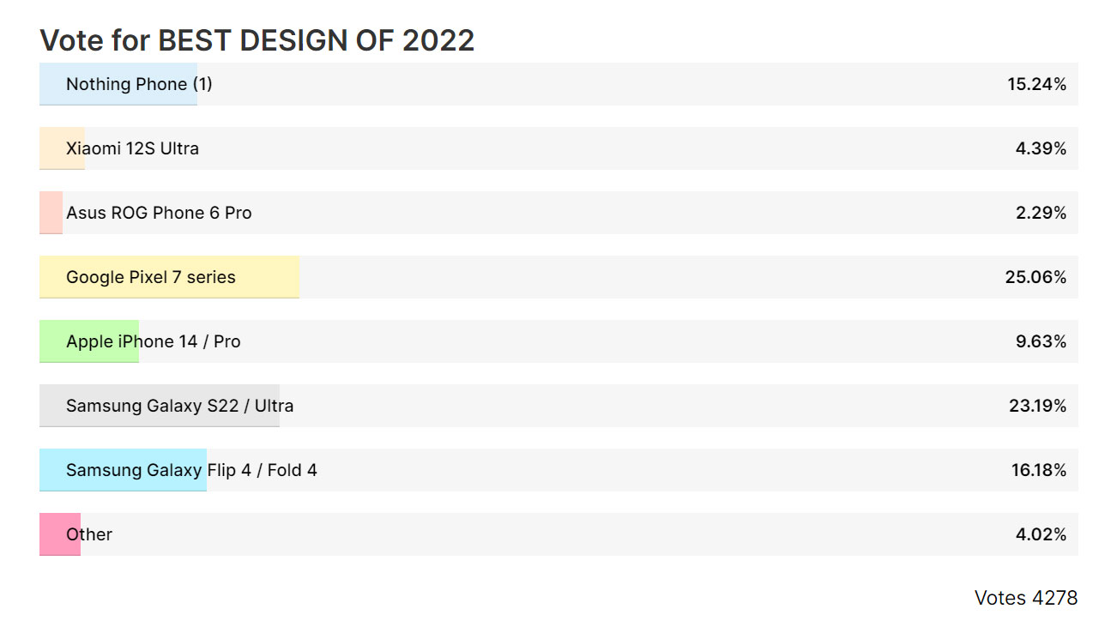Choose the Xiaomi 12S Ultra option label

click(132, 148)
